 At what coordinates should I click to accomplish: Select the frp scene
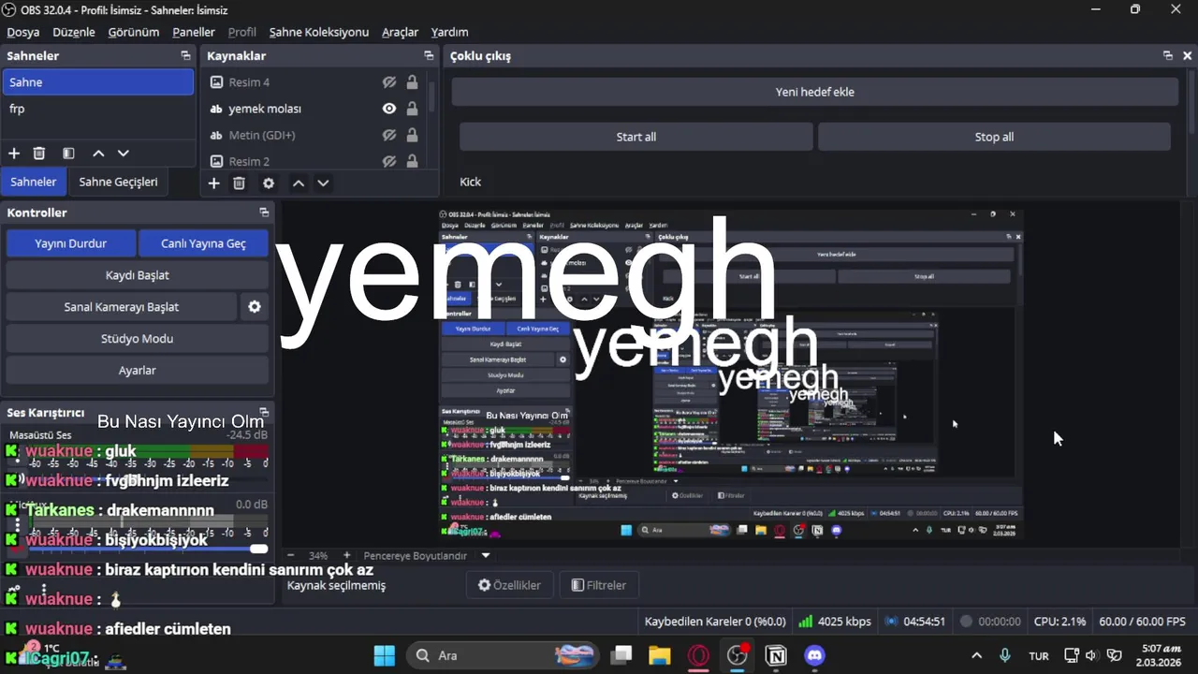coord(97,109)
